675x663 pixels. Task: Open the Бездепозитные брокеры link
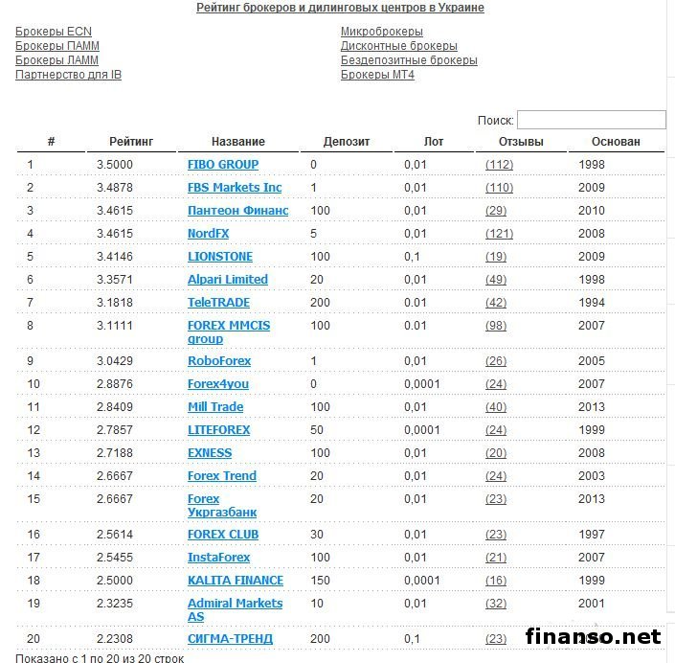pyautogui.click(x=409, y=60)
